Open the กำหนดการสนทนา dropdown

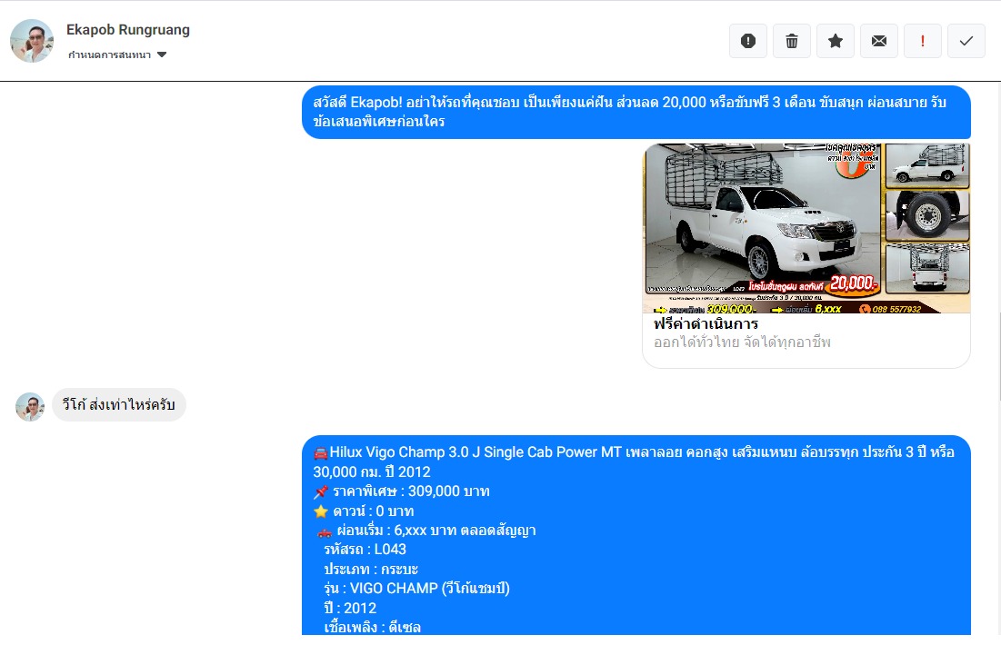[x=117, y=55]
